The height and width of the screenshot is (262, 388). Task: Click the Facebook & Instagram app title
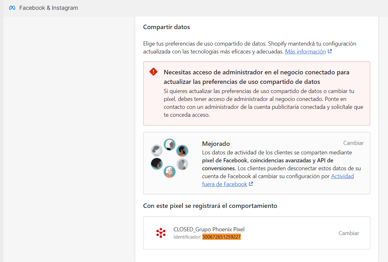[48, 8]
